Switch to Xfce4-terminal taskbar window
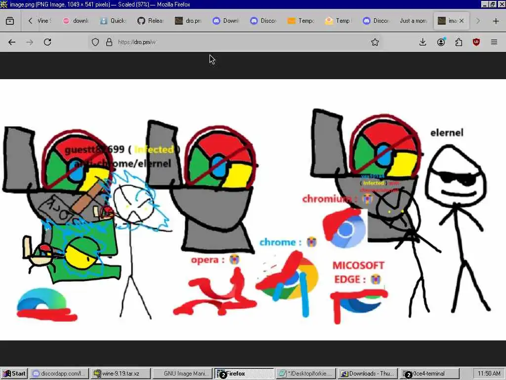This screenshot has width=506, height=380. (429, 374)
